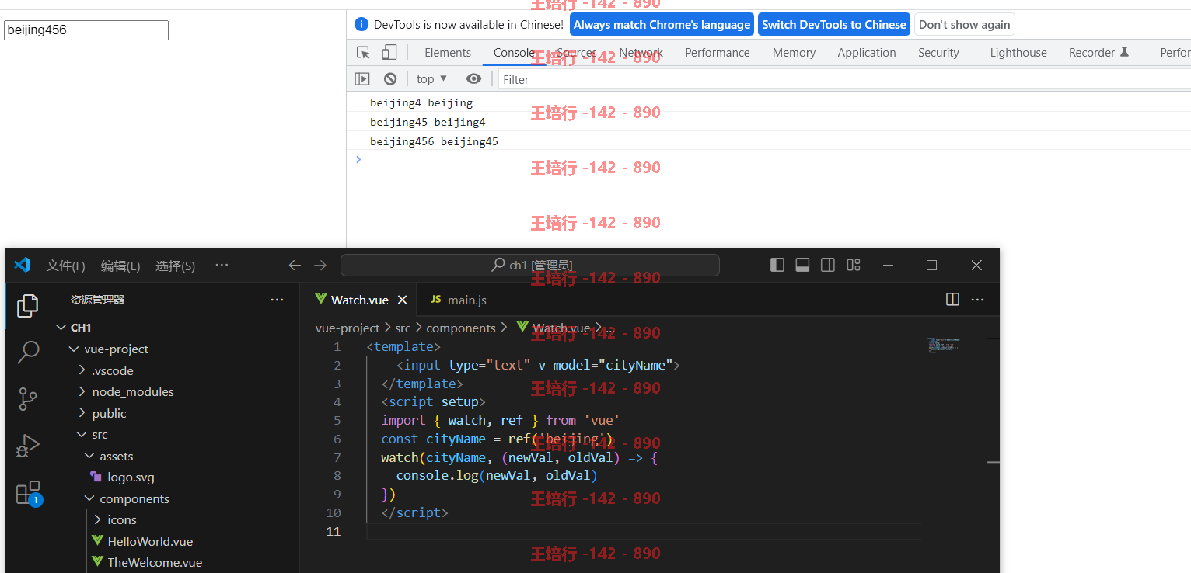The height and width of the screenshot is (573, 1191).
Task: Open the 文件(F) menu in VS Code
Action: pos(66,266)
